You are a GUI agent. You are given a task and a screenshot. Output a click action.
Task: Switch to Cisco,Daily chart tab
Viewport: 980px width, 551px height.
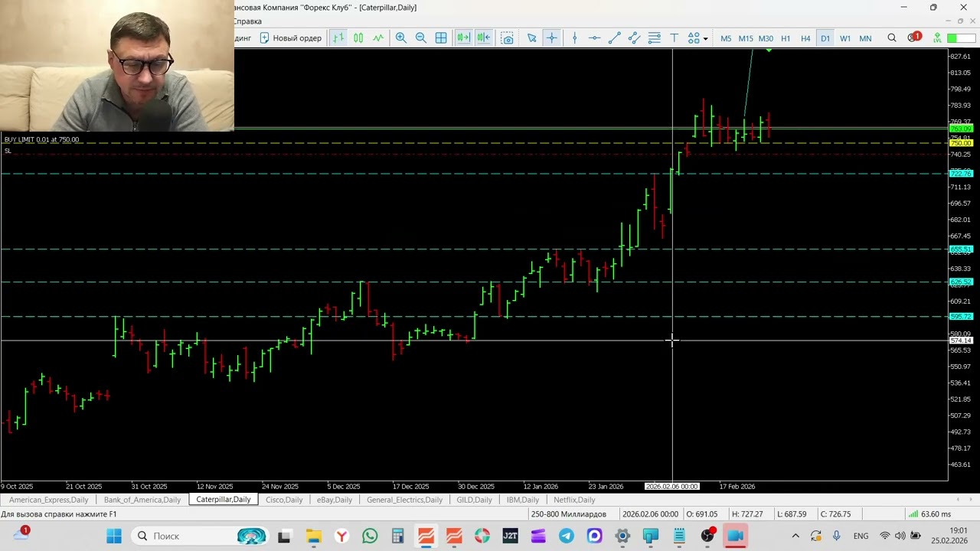click(284, 500)
